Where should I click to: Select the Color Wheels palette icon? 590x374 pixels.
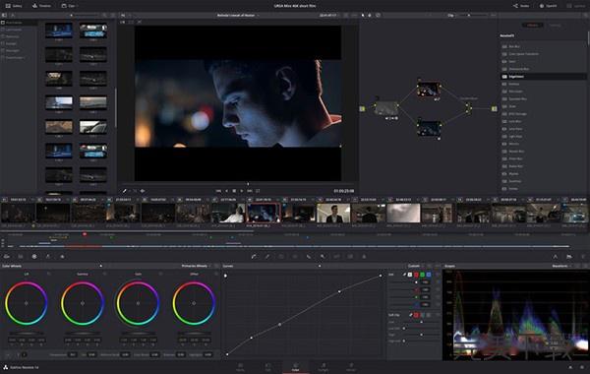coord(34,257)
